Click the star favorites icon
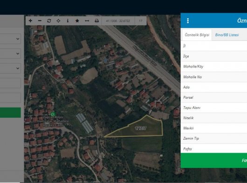Image resolution: width=247 pixels, height=183 pixels. pyautogui.click(x=77, y=20)
